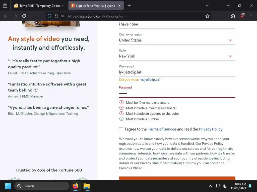Click the Brian M. Director attribution text
Screen dimensions: 257x192
pos(43,114)
